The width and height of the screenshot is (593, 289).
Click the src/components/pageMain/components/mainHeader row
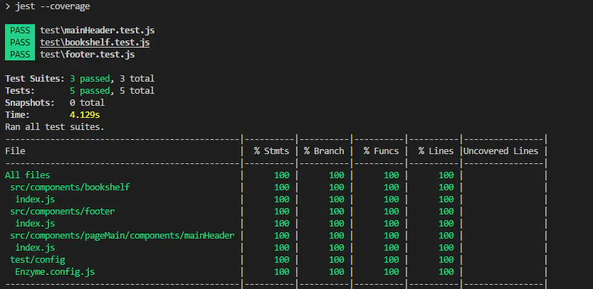122,236
